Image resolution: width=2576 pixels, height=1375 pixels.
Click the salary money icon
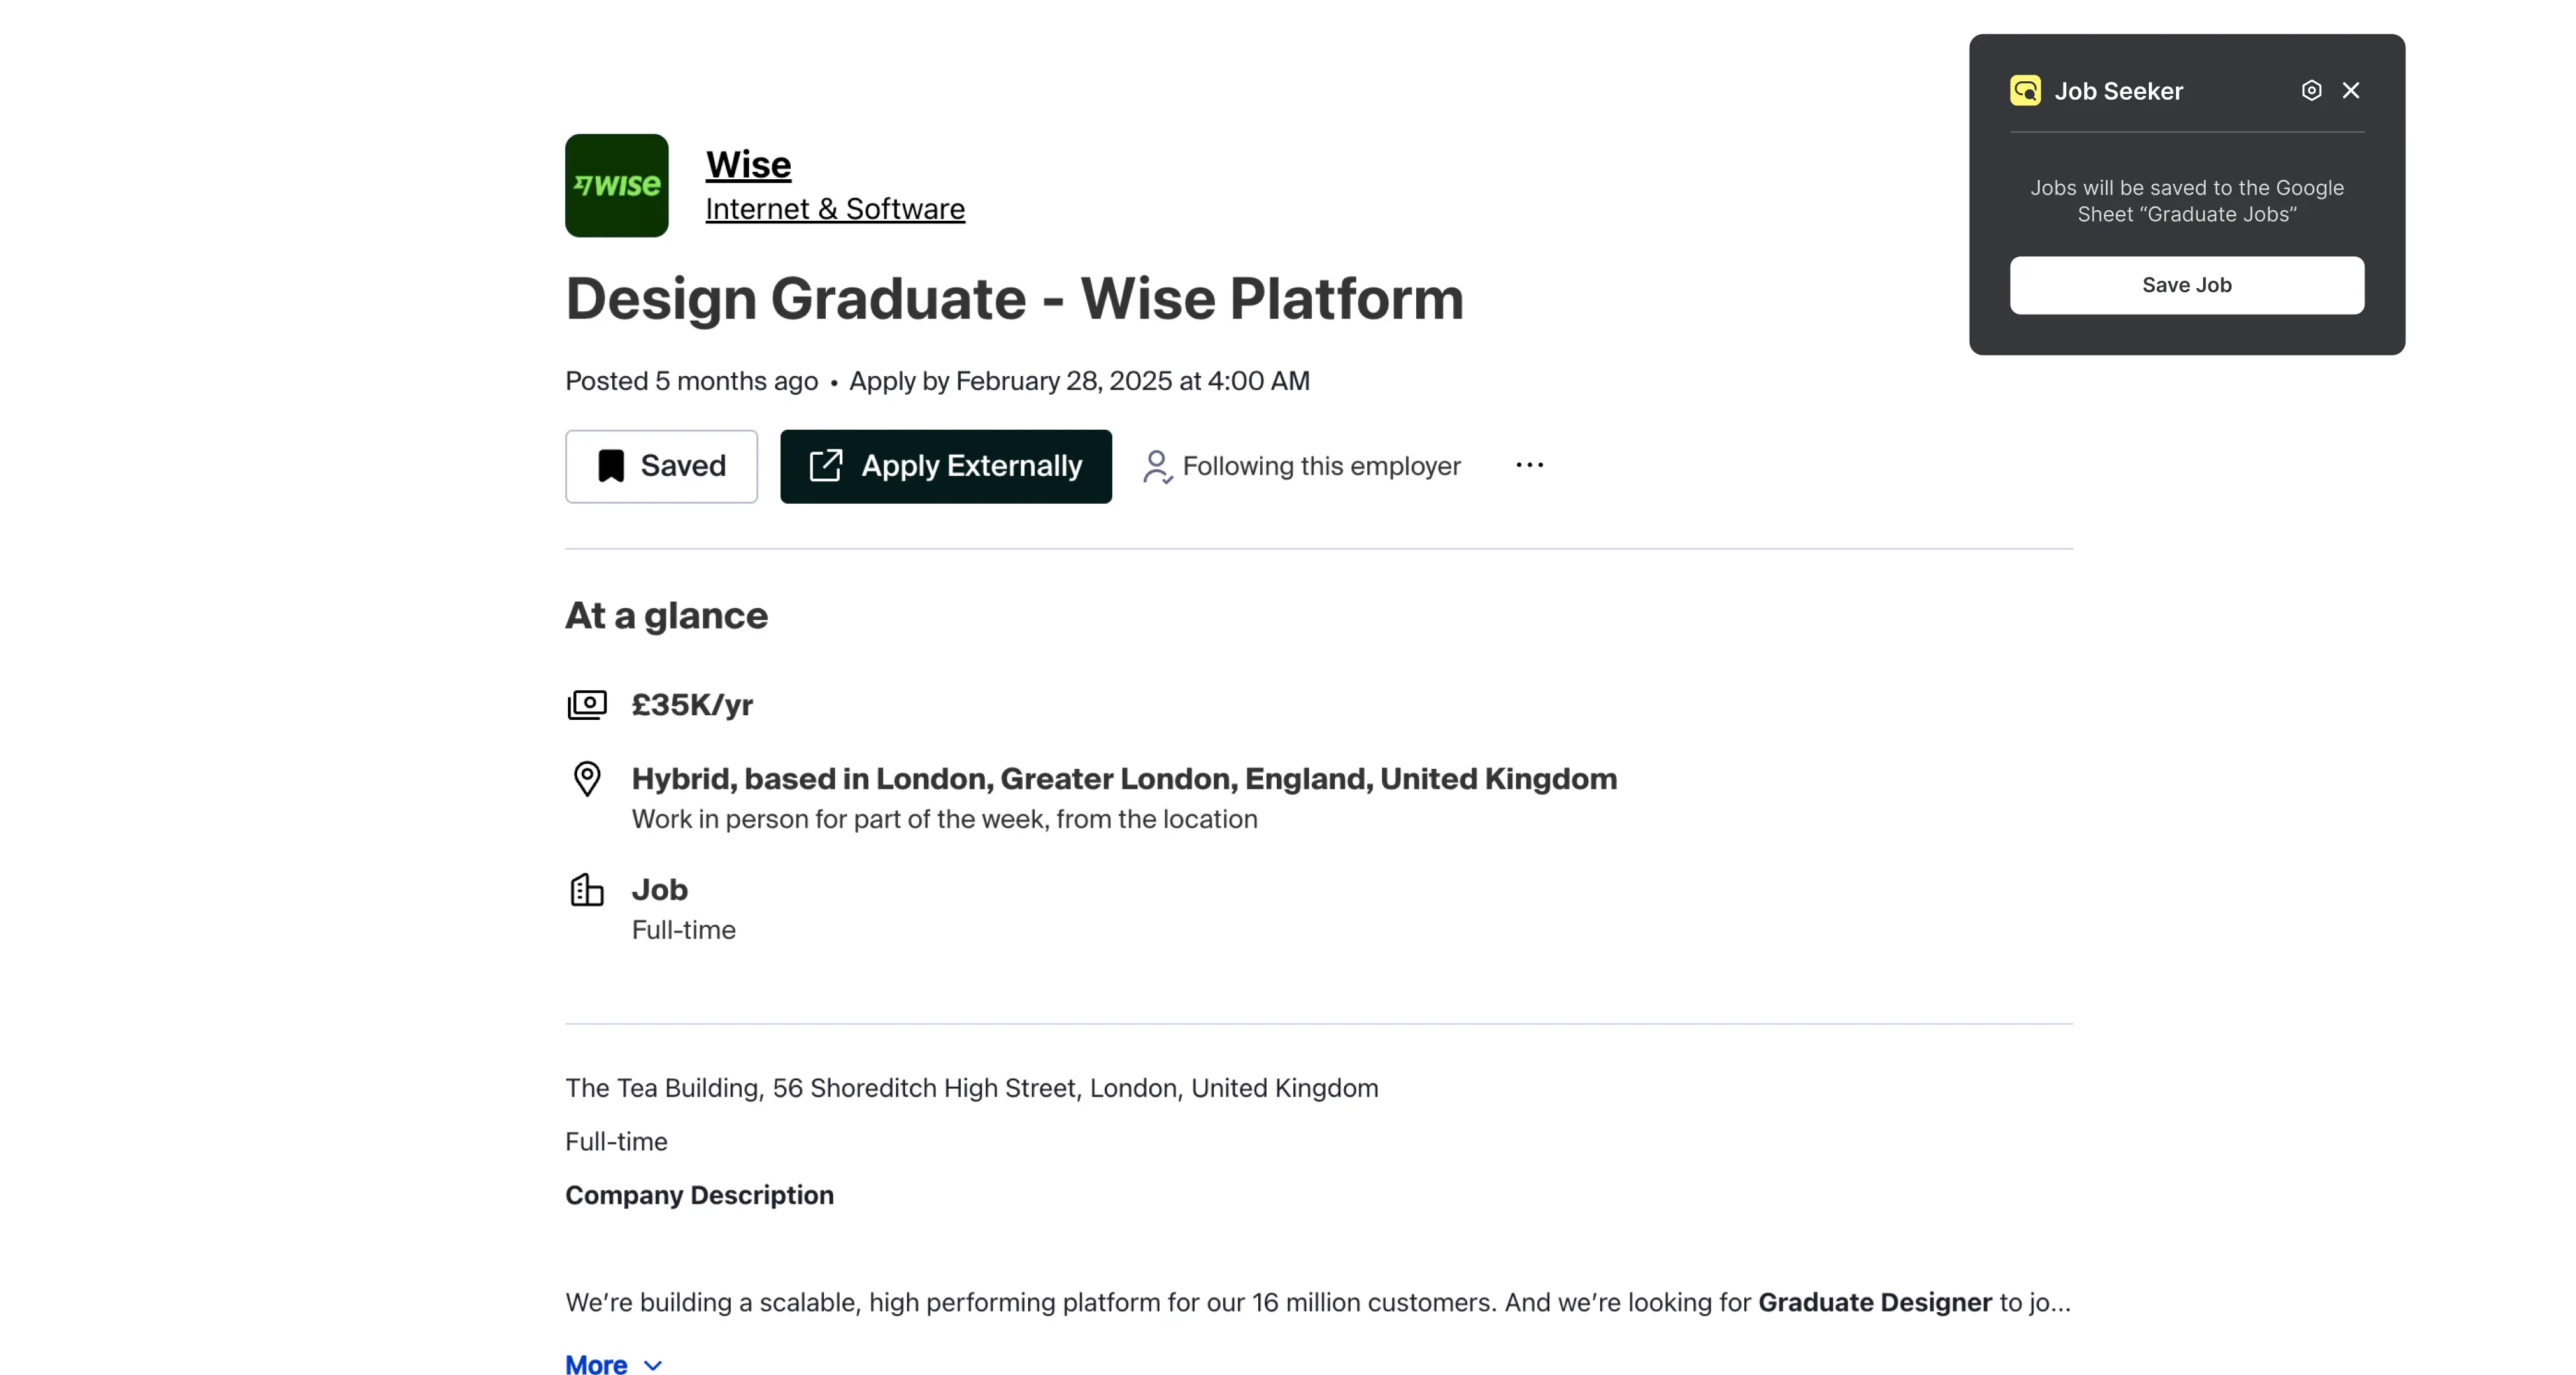click(x=587, y=705)
